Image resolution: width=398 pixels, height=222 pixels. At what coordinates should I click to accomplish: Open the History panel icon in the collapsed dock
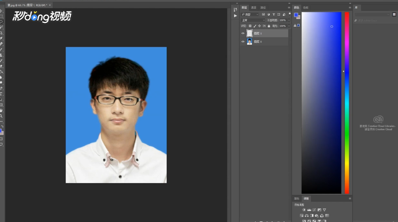pos(235,10)
